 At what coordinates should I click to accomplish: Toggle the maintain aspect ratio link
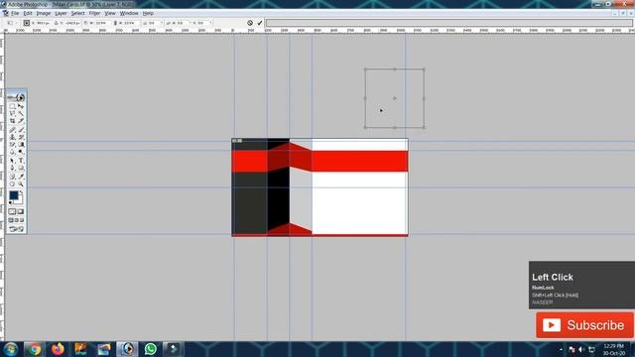[115, 23]
